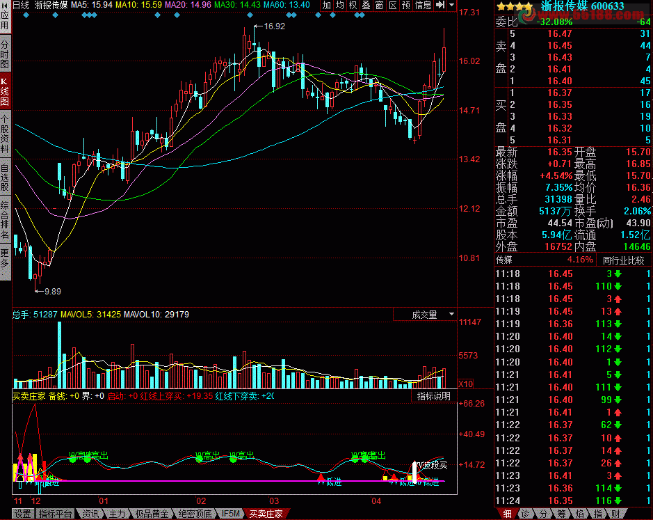This screenshot has width=653, height=520.
Task: Click the MA20: 14.96 legend label
Action: coord(188,5)
